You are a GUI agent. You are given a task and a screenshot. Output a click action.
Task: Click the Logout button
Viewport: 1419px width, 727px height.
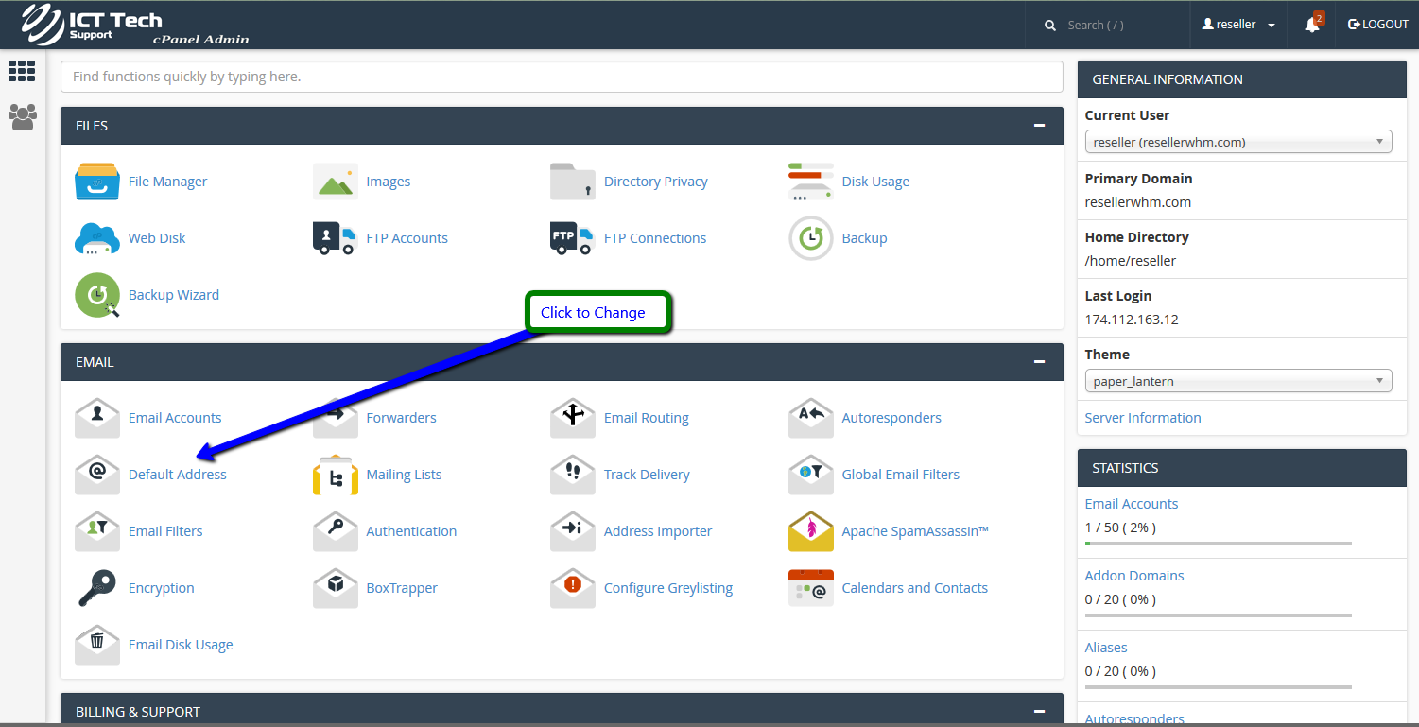click(x=1378, y=25)
